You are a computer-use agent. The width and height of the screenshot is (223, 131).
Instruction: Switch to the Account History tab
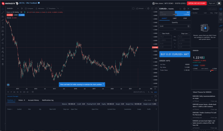[x=33, y=100]
